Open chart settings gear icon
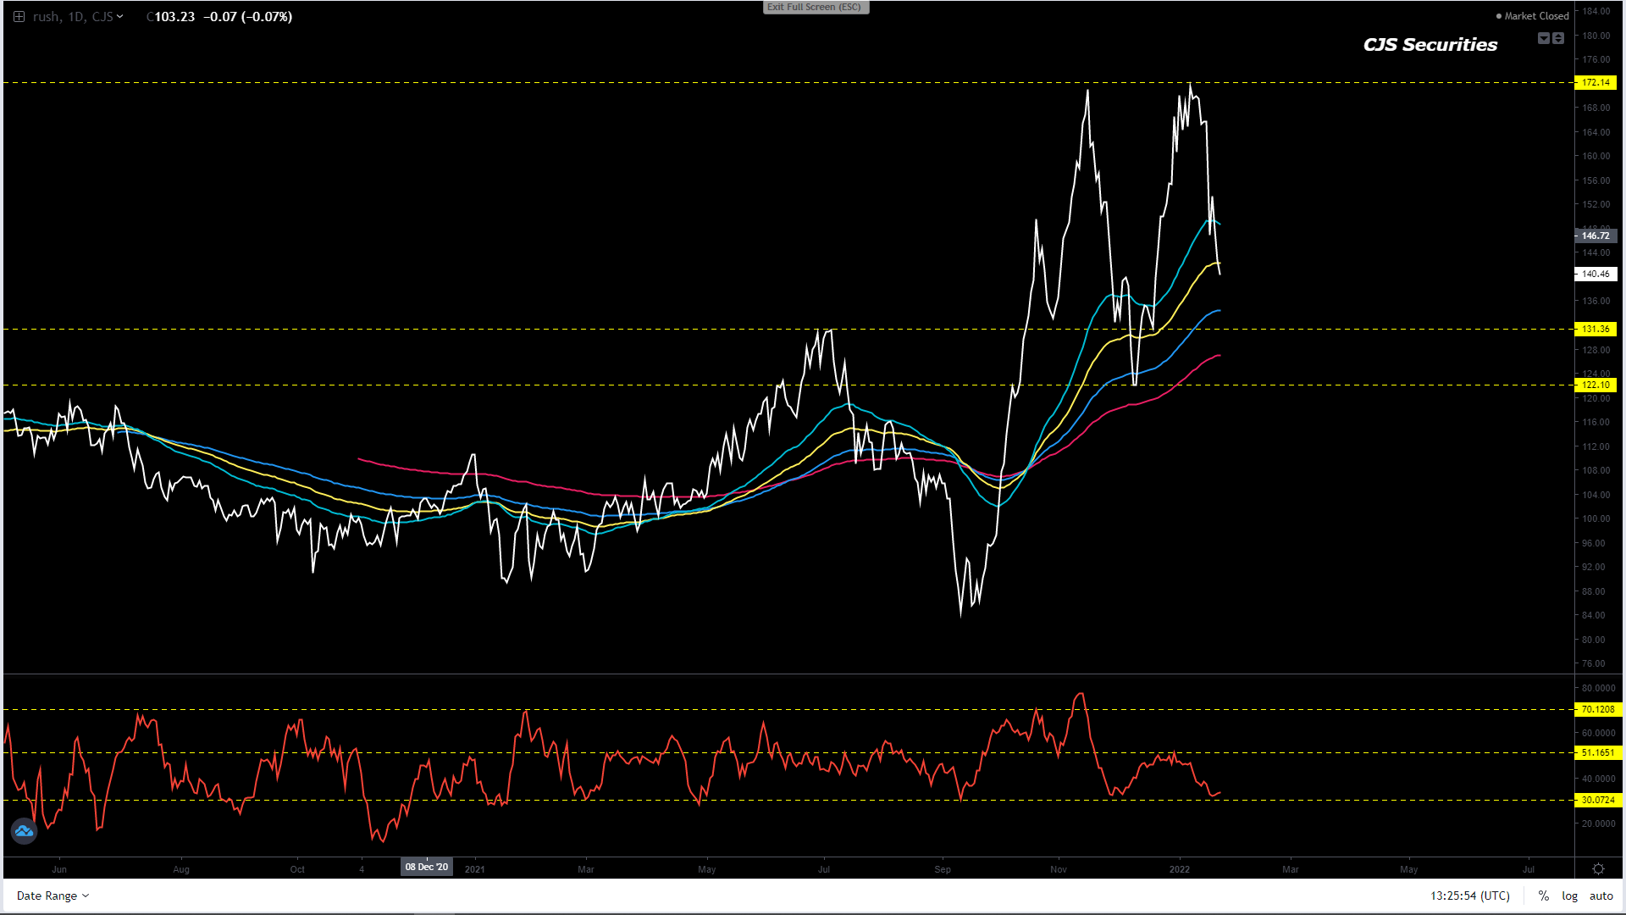 [1598, 869]
